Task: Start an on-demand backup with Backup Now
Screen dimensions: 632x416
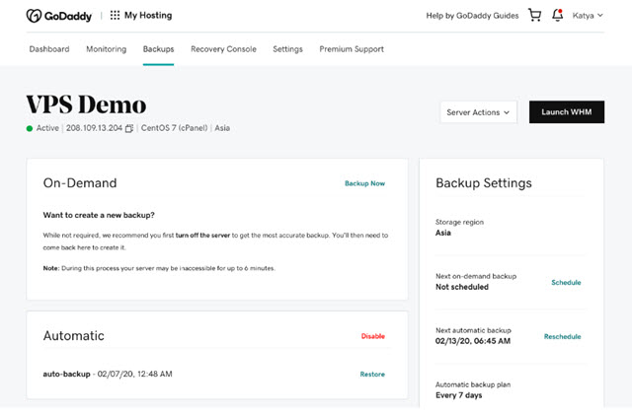Action: pyautogui.click(x=364, y=183)
